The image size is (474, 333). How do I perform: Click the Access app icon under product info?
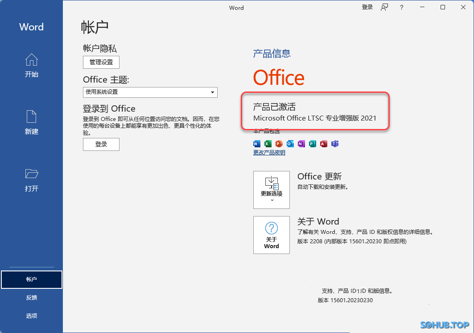(324, 144)
